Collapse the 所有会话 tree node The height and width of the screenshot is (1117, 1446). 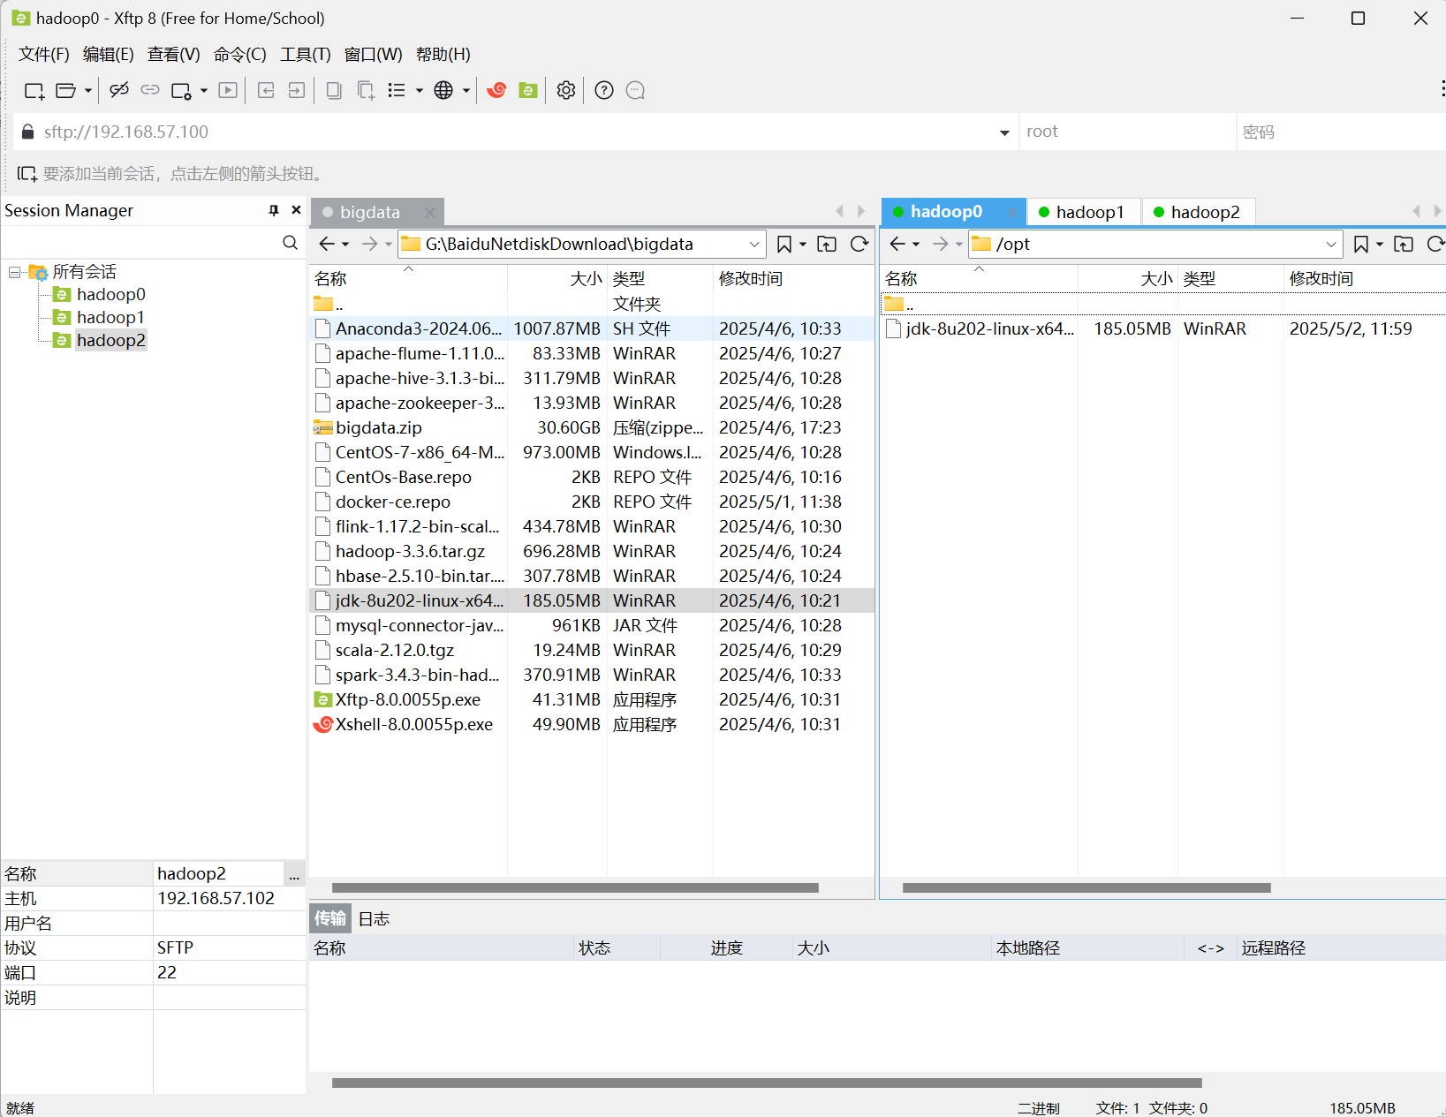coord(14,272)
